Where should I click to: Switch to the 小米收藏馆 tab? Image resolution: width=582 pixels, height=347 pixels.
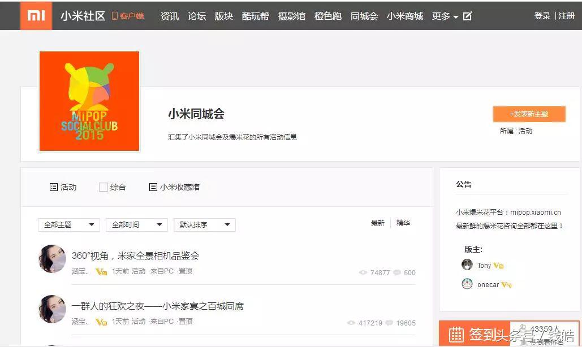(174, 187)
